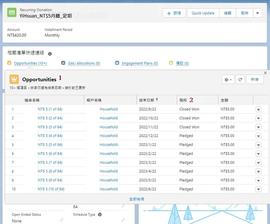Open opportunity NT$ 5 (1 of 84)

pos(50,109)
